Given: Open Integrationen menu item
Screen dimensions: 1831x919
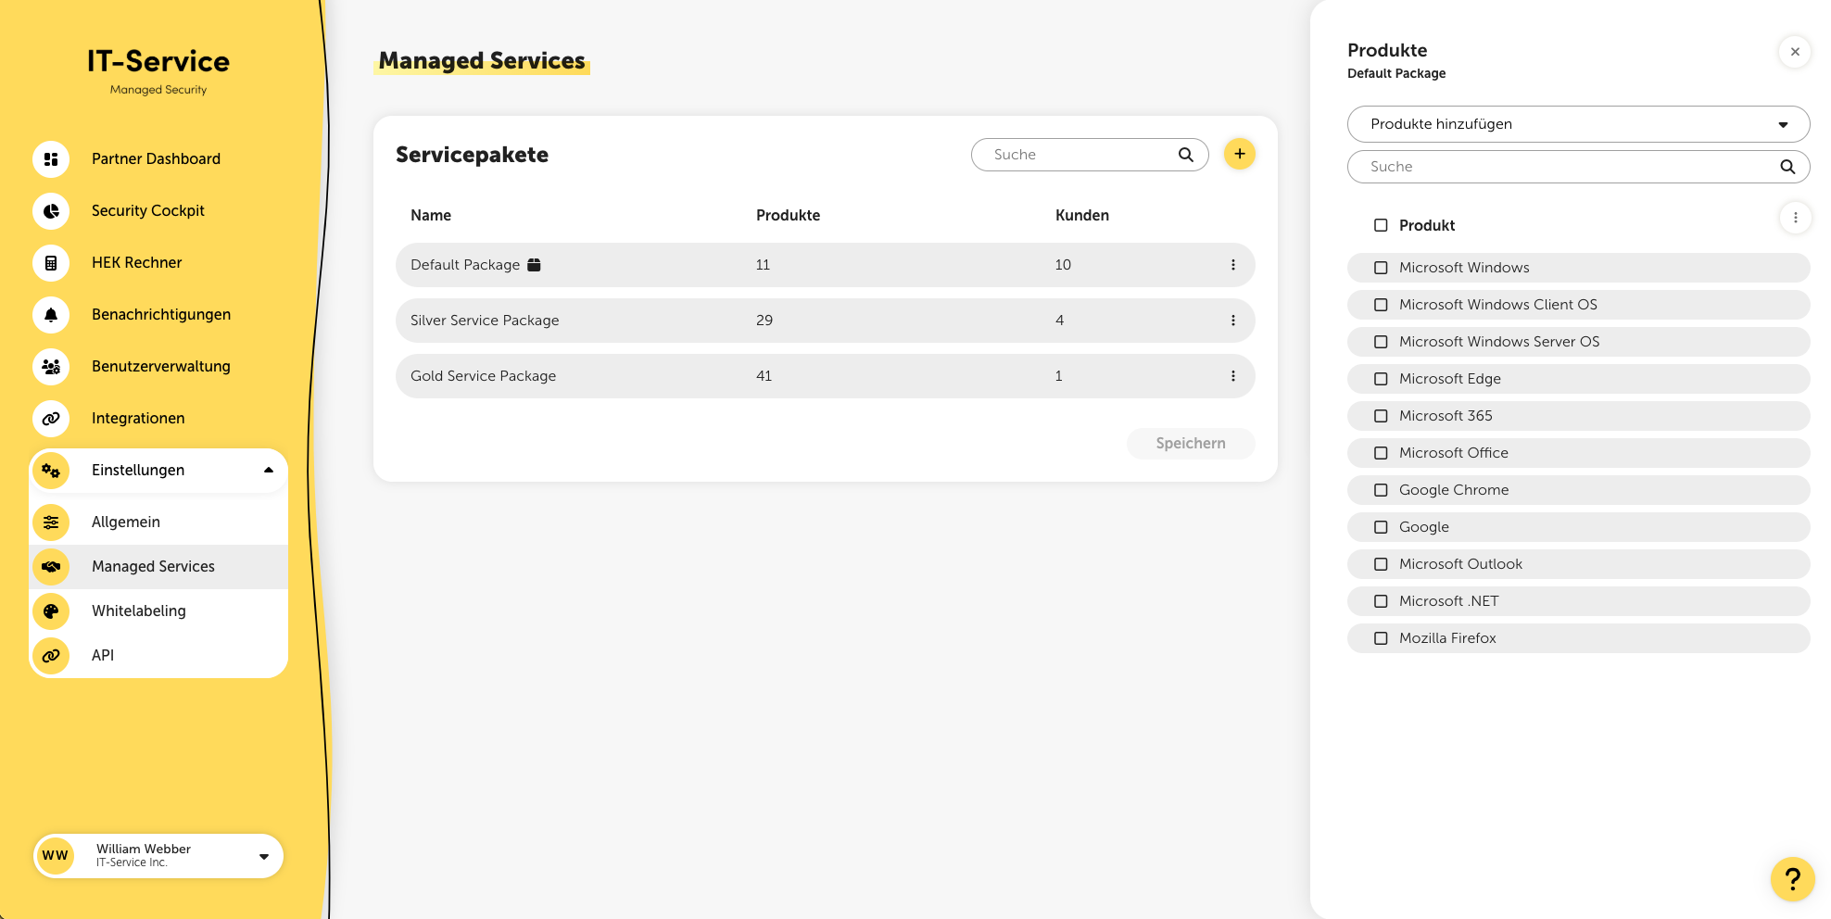Looking at the screenshot, I should 138,419.
